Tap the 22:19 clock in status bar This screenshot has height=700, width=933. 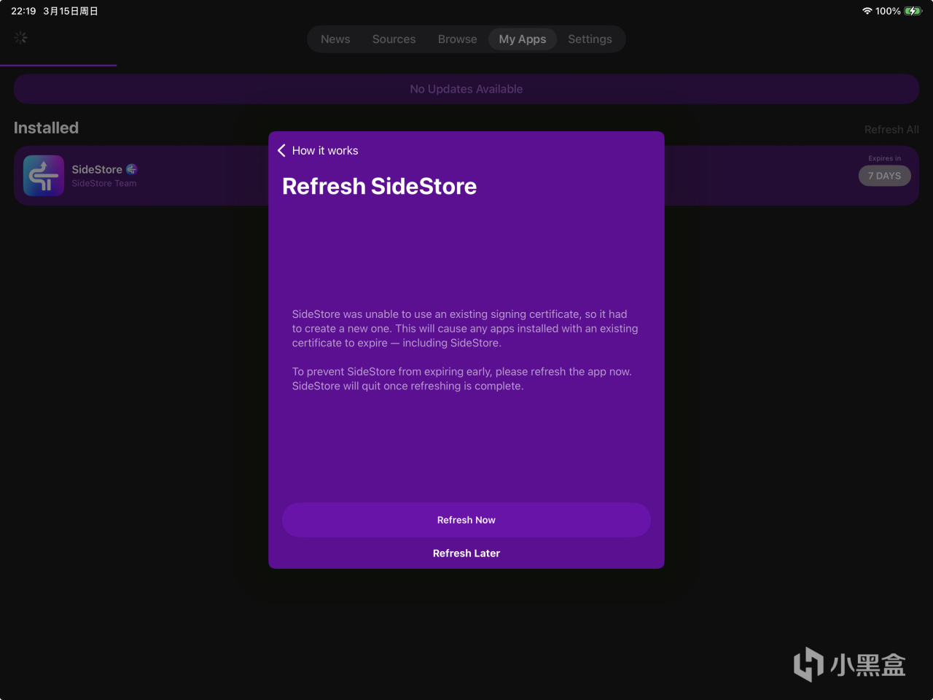(x=23, y=11)
